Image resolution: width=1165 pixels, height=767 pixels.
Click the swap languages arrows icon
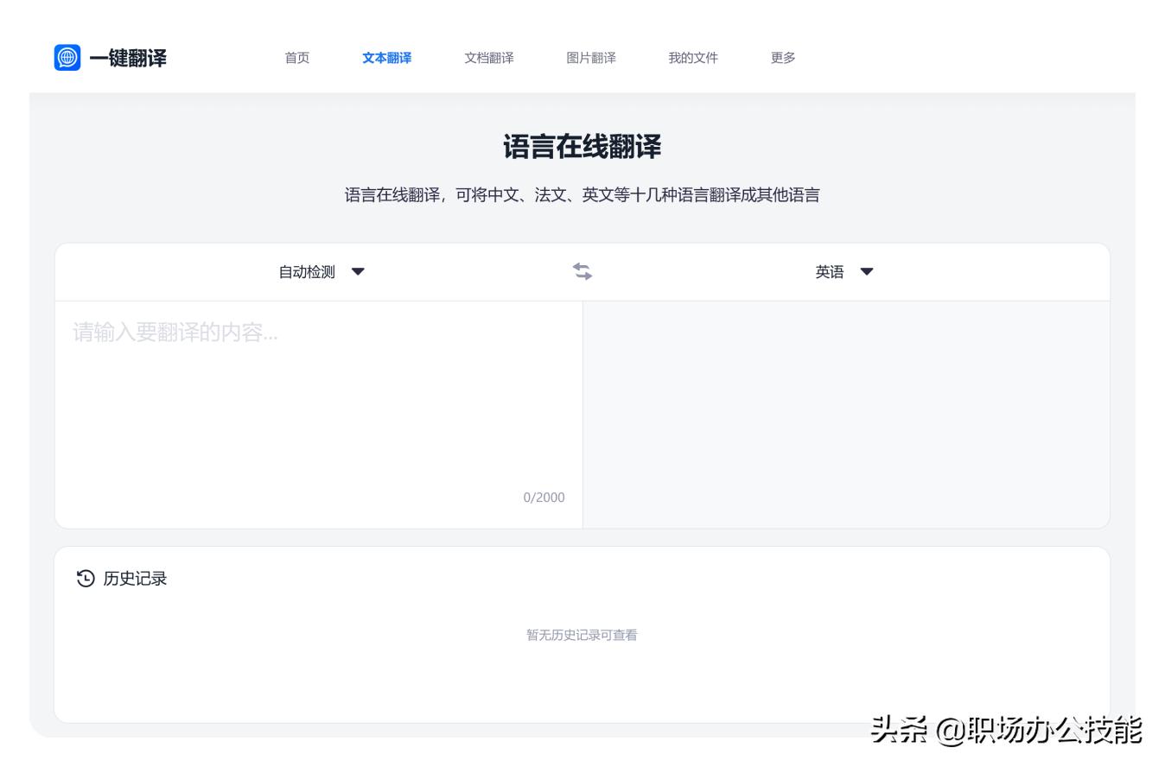583,271
